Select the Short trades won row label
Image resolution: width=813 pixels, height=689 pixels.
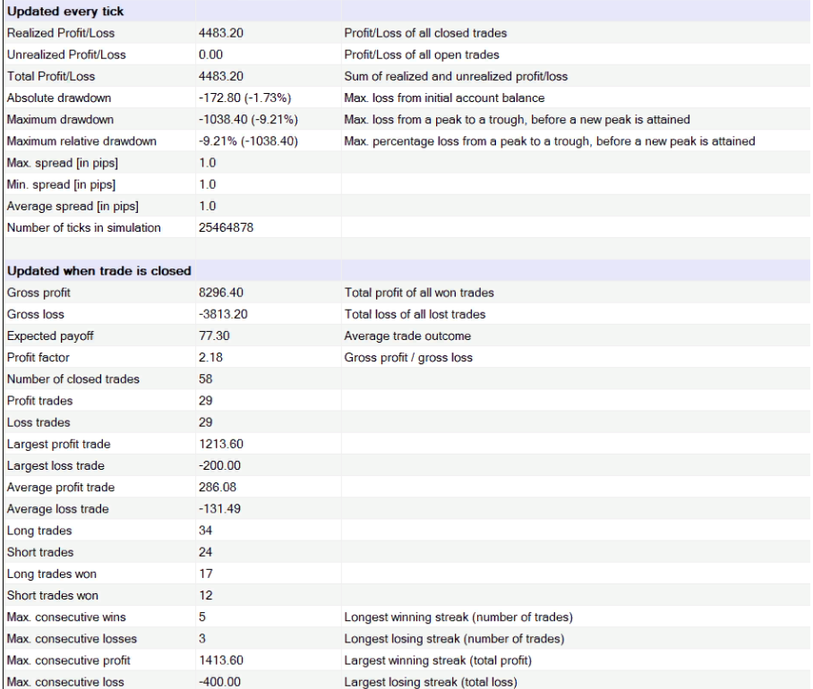coord(52,595)
